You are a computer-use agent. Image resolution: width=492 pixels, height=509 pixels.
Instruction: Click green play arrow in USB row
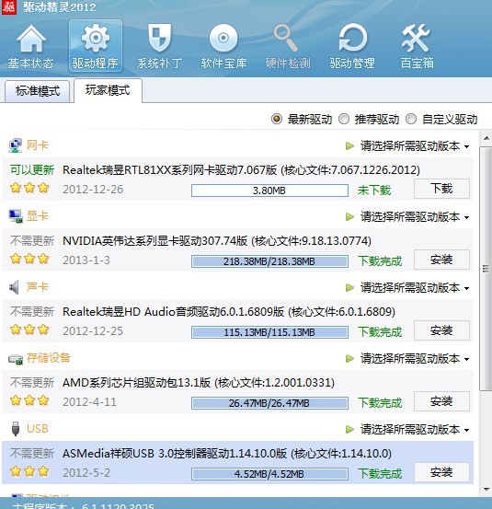click(349, 430)
